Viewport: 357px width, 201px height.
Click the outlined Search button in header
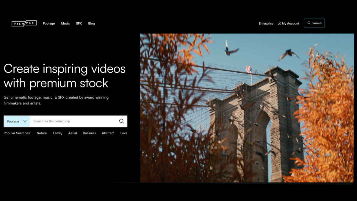(x=314, y=23)
